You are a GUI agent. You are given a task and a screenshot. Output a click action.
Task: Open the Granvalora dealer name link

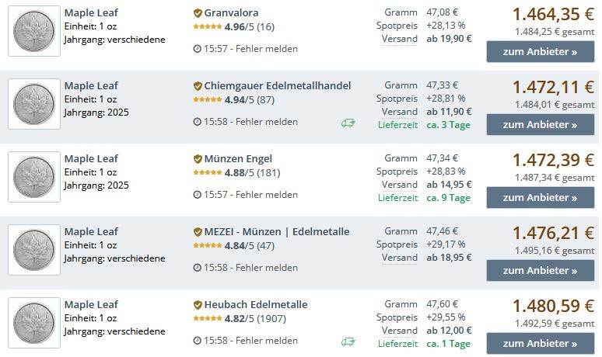point(232,13)
